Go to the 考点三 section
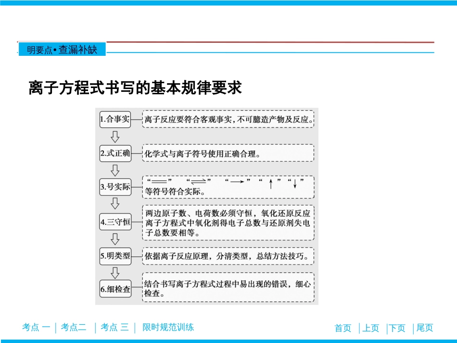The image size is (457, 343). click(x=114, y=328)
